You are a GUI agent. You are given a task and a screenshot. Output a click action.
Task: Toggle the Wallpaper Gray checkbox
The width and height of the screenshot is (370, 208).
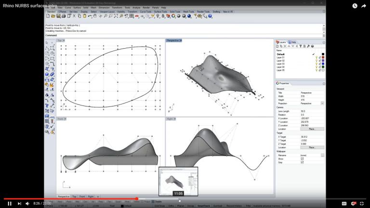pyautogui.click(x=302, y=162)
